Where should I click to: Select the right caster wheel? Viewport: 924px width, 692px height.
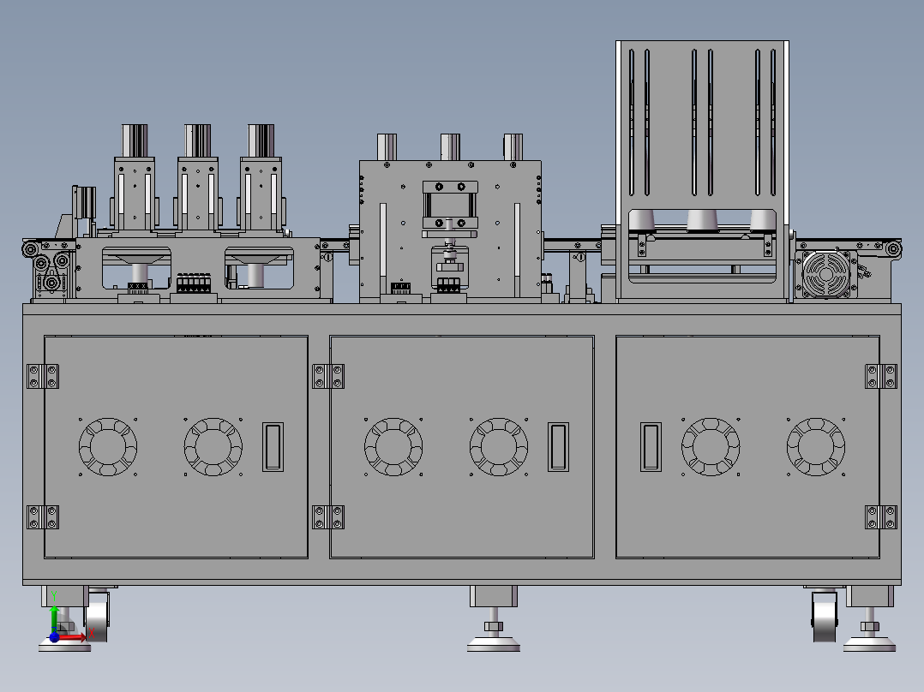tap(825, 617)
